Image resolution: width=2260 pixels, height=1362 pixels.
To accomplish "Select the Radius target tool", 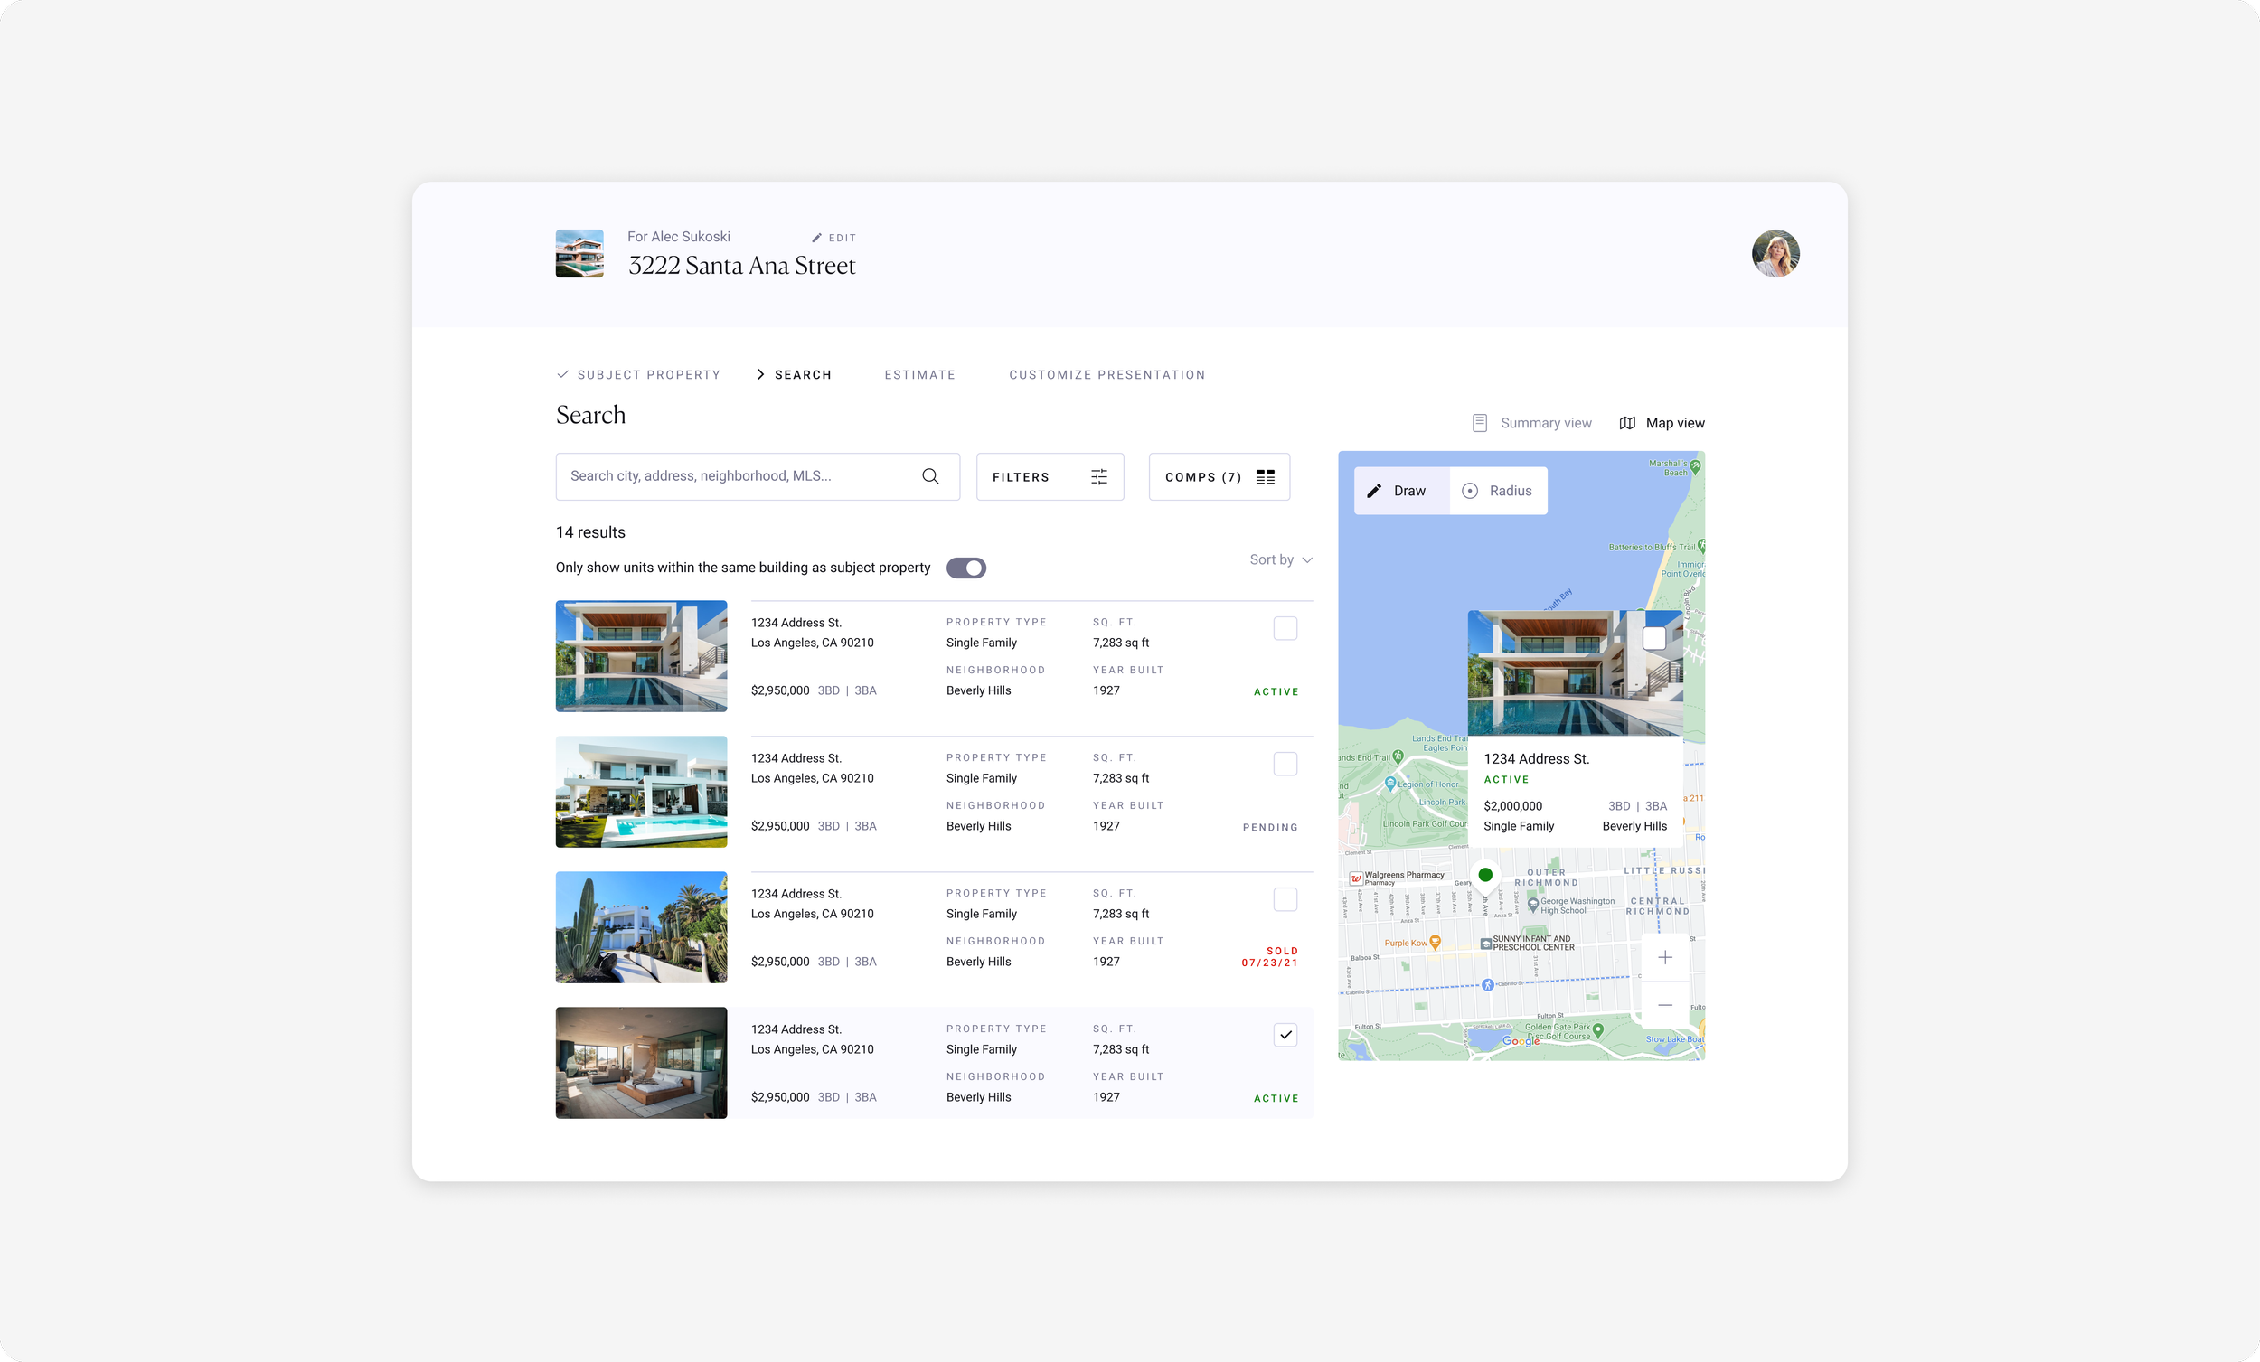I will coord(1497,491).
